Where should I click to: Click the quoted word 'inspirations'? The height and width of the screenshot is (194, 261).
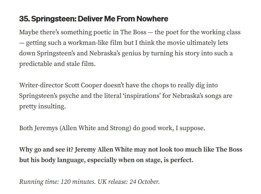click(142, 96)
